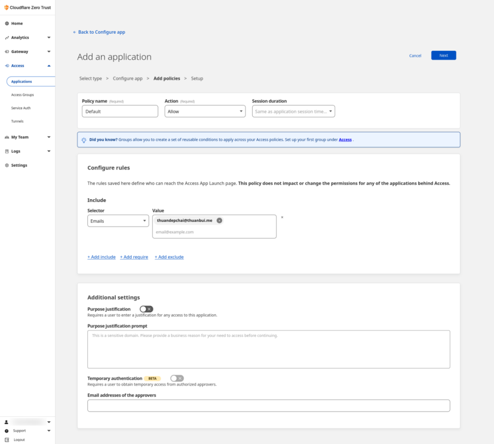Image resolution: width=494 pixels, height=444 pixels.
Task: Click the Access sidebar icon
Action: [x=7, y=66]
